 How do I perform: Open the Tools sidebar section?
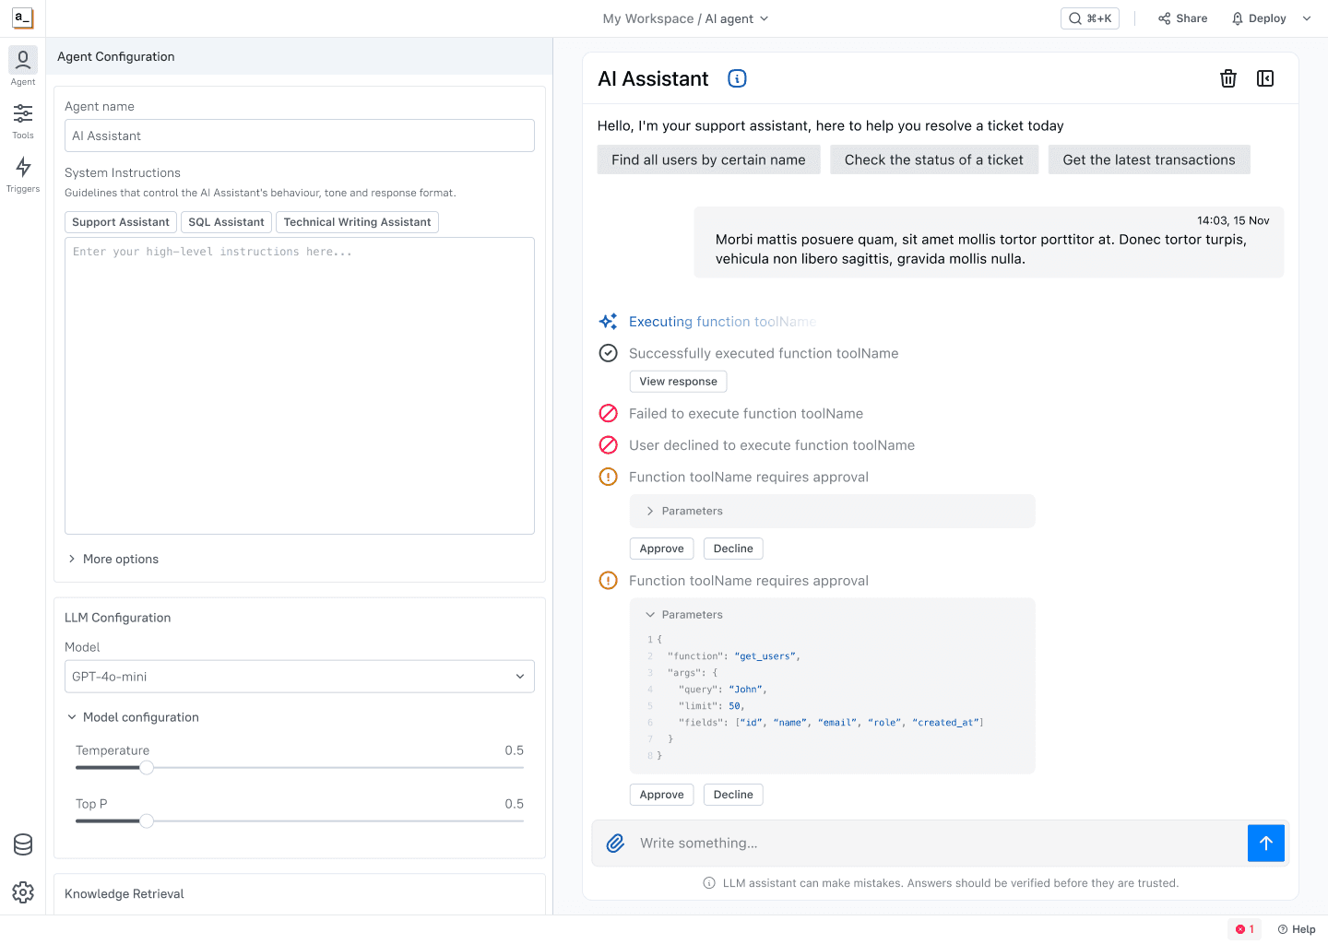point(23,122)
